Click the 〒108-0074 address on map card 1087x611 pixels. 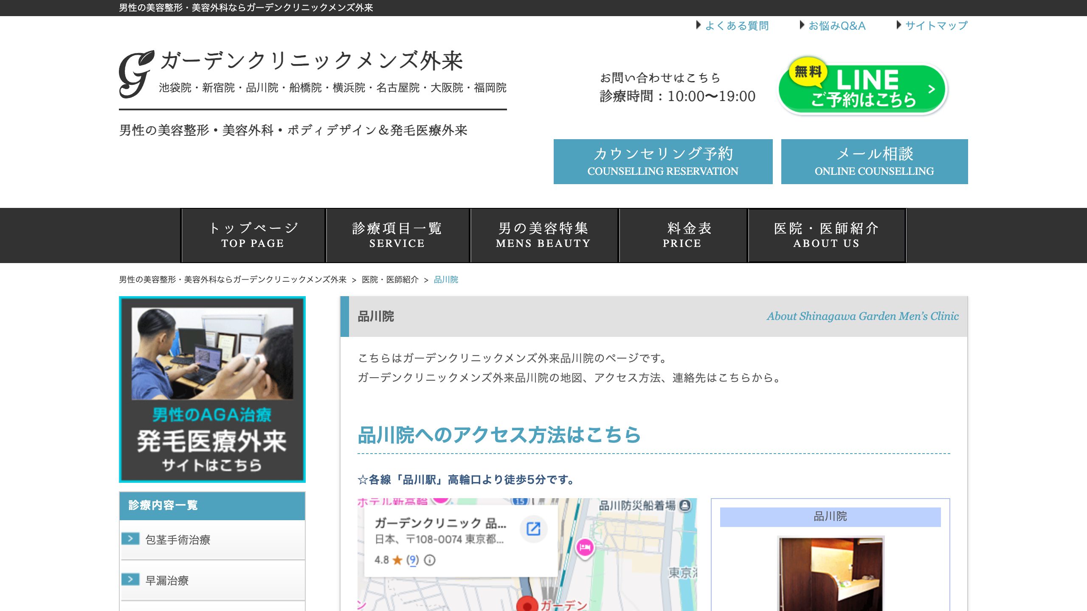(439, 539)
